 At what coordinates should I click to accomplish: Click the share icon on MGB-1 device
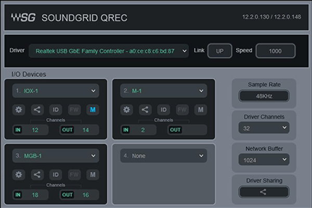click(37, 175)
